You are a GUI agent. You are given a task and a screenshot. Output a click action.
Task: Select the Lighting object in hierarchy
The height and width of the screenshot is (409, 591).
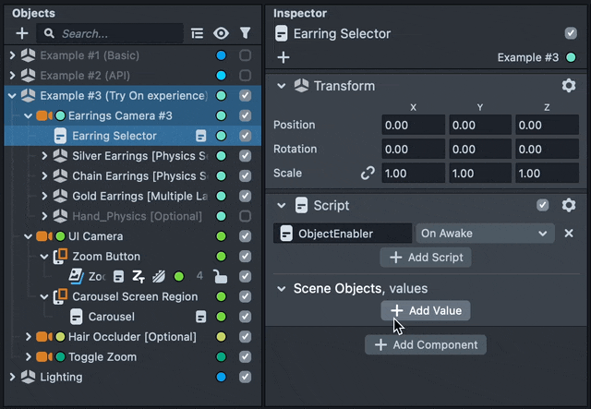pos(61,377)
